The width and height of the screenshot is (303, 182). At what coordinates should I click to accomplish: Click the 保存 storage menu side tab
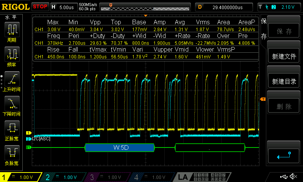[x=264, y=28]
